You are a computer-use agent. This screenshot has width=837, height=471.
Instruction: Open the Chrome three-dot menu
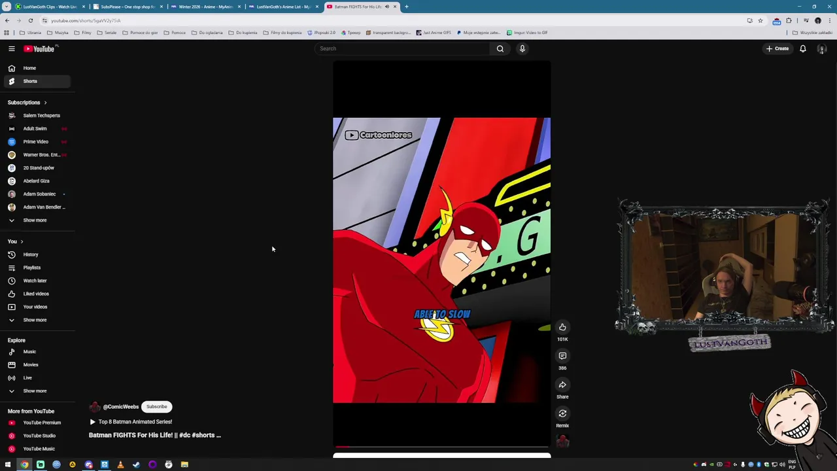coord(830,20)
